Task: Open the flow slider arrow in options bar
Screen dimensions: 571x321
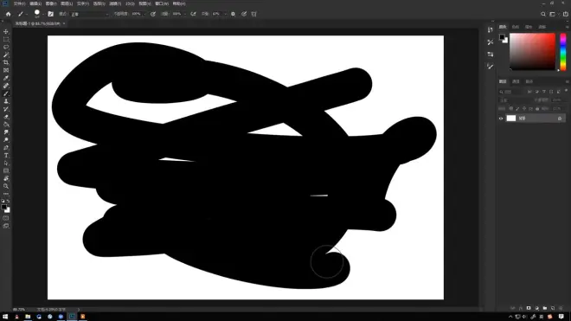Action: pyautogui.click(x=185, y=14)
